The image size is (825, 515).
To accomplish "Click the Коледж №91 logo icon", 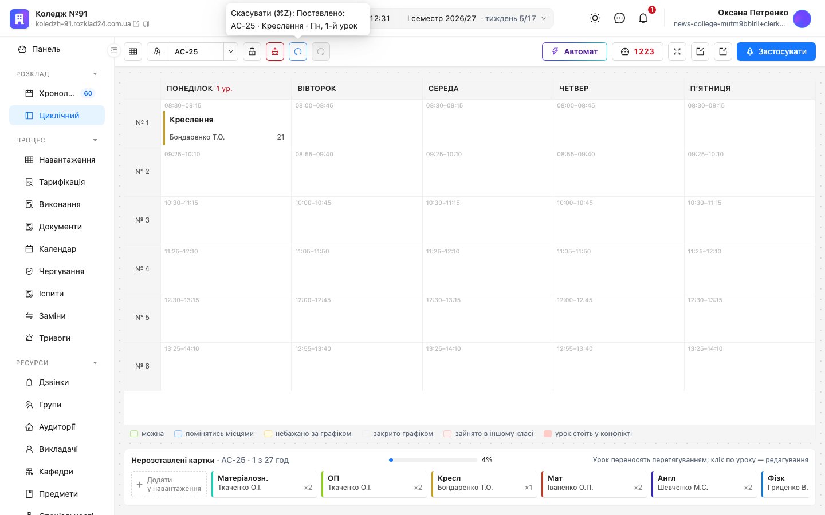I will coord(19,18).
